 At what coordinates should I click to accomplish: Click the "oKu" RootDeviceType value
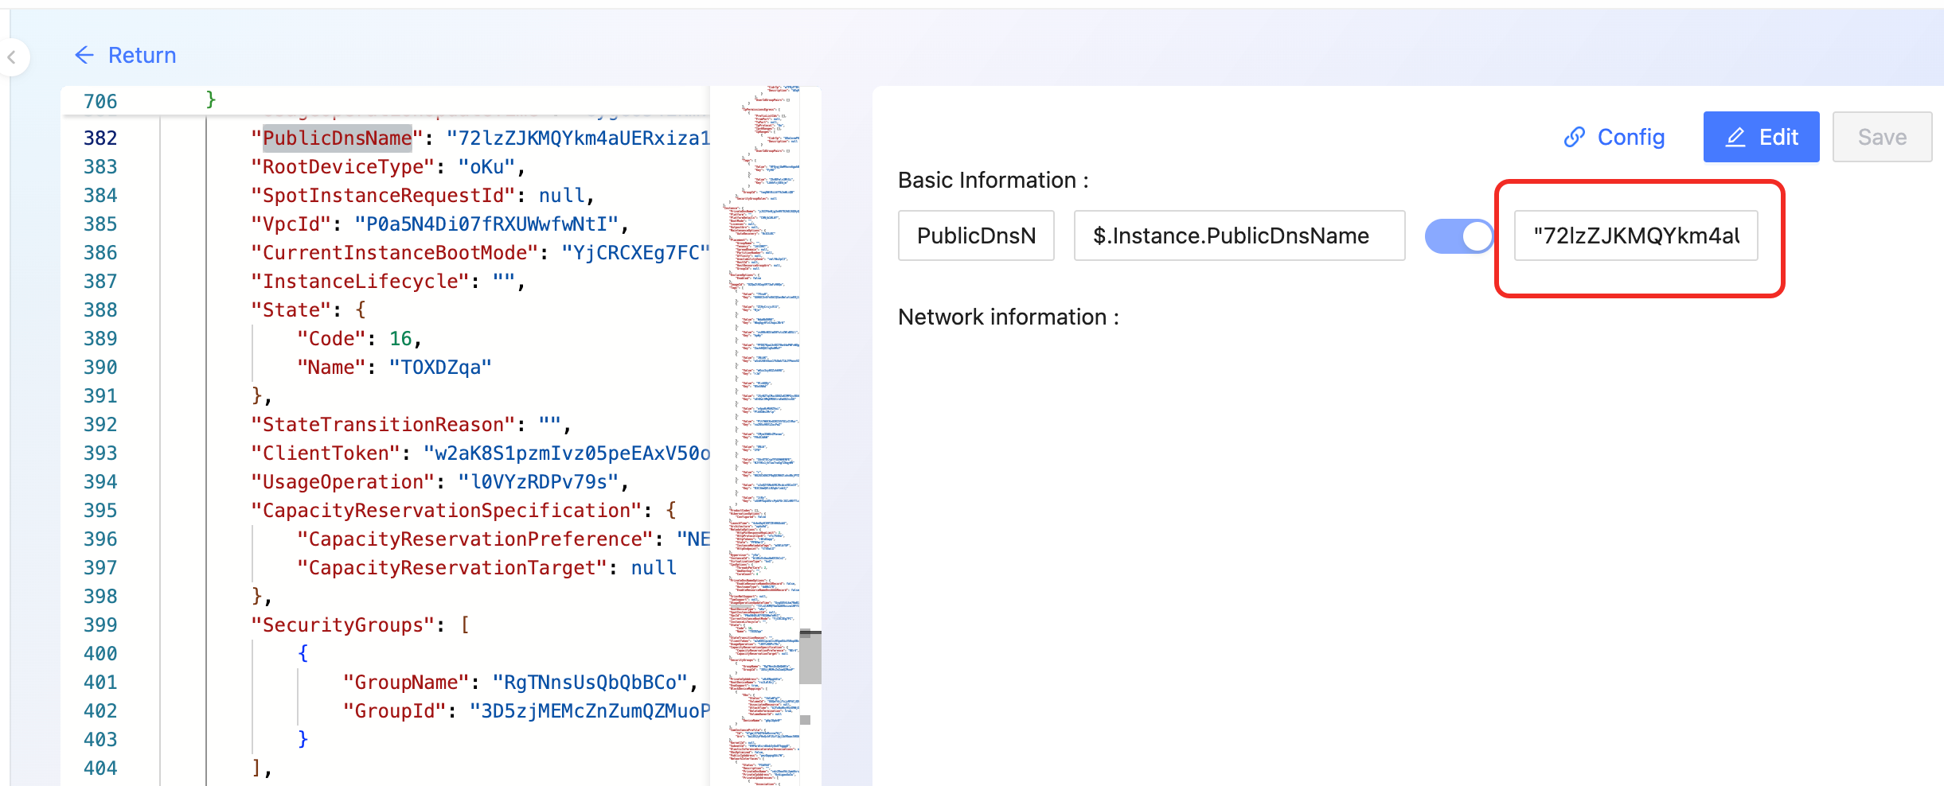486,166
